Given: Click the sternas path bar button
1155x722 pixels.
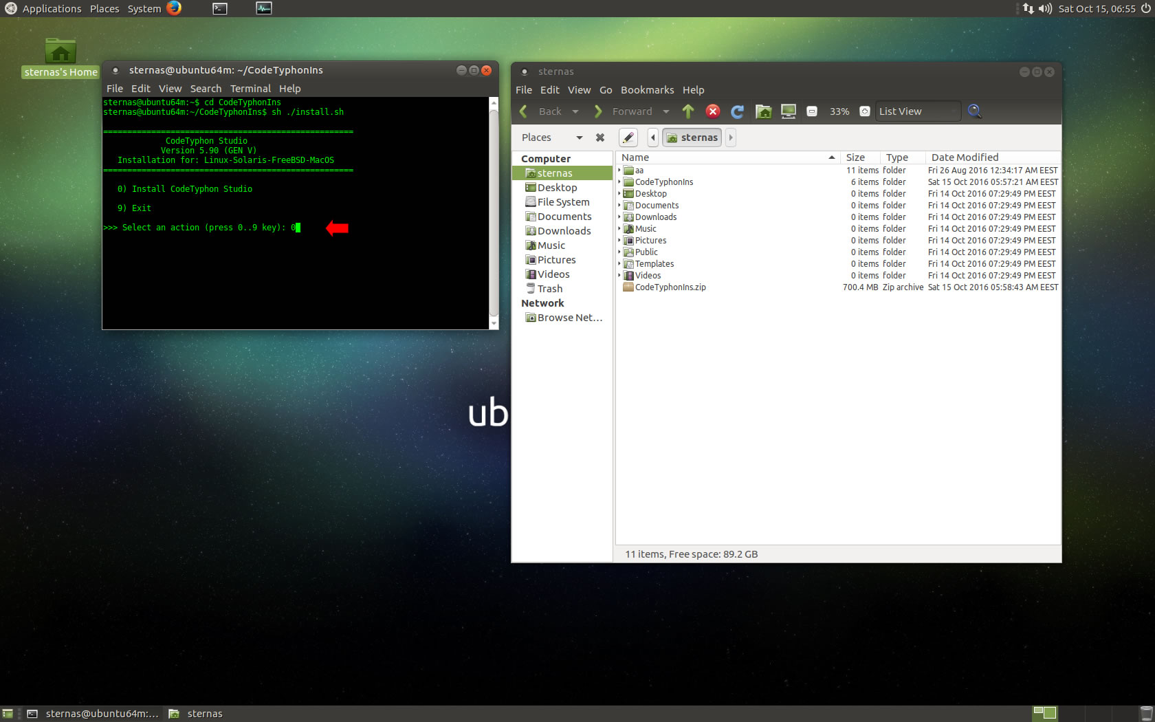Looking at the screenshot, I should click(692, 138).
